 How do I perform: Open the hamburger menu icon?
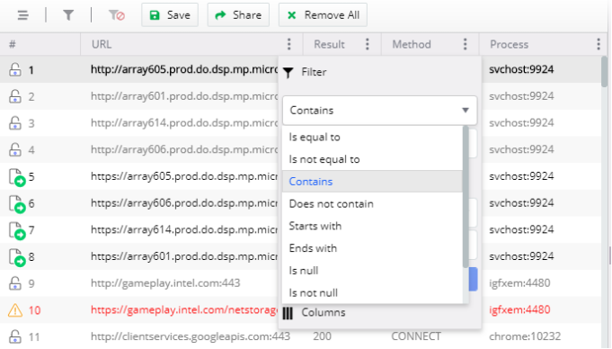pos(23,15)
